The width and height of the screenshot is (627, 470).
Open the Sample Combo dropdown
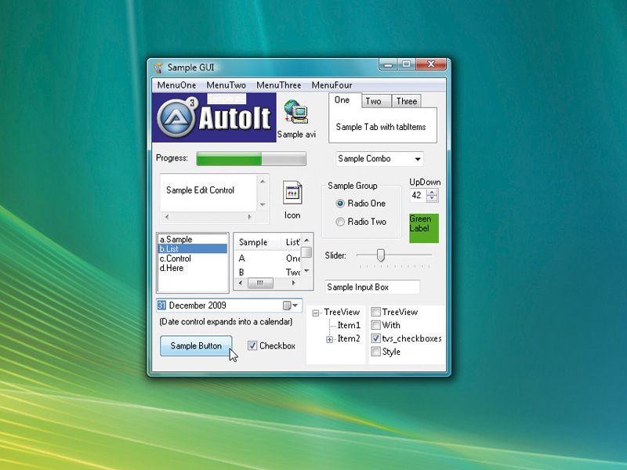[x=418, y=159]
